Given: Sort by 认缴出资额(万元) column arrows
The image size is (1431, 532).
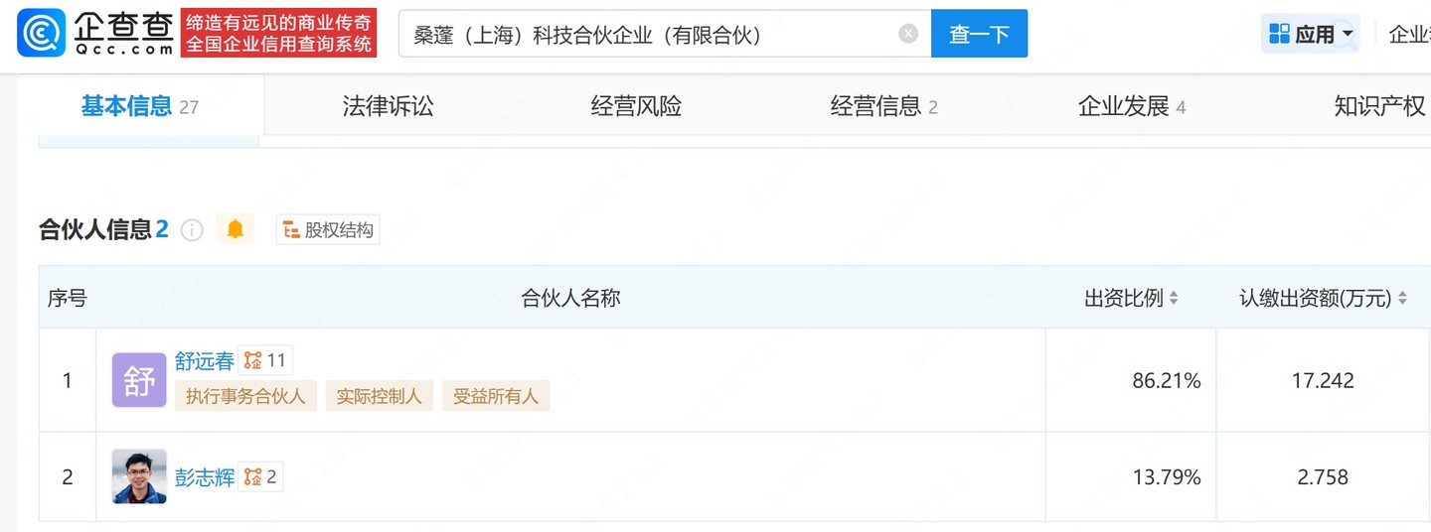Looking at the screenshot, I should pos(1402,298).
